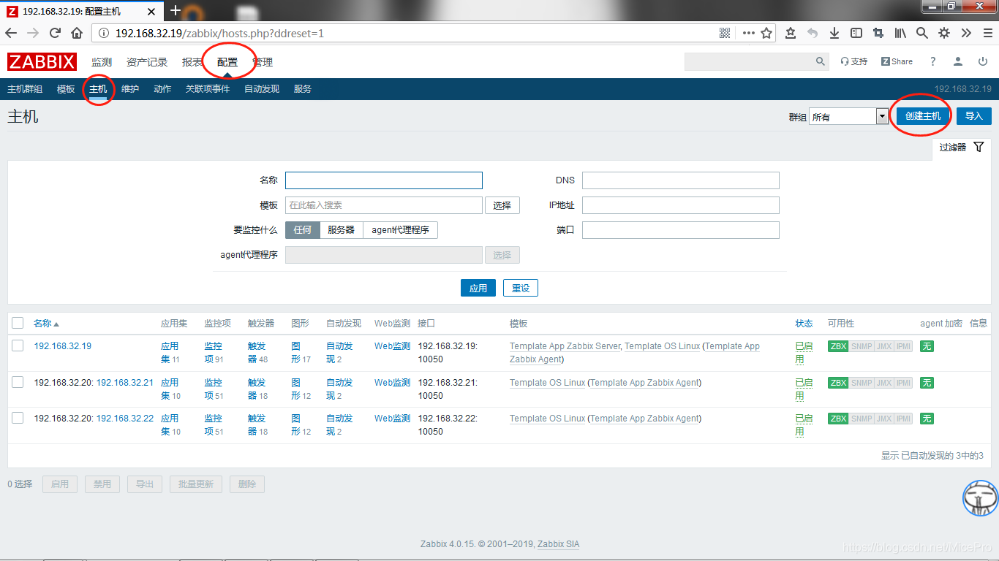The image size is (999, 561).
Task: Click the 创建主机 button
Action: coord(923,116)
